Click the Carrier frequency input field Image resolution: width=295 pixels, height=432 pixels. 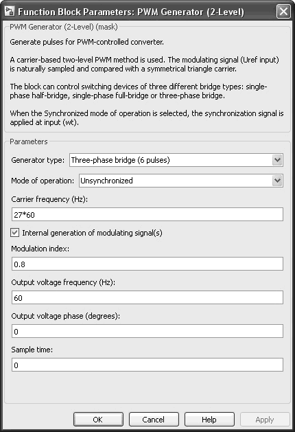147,214
